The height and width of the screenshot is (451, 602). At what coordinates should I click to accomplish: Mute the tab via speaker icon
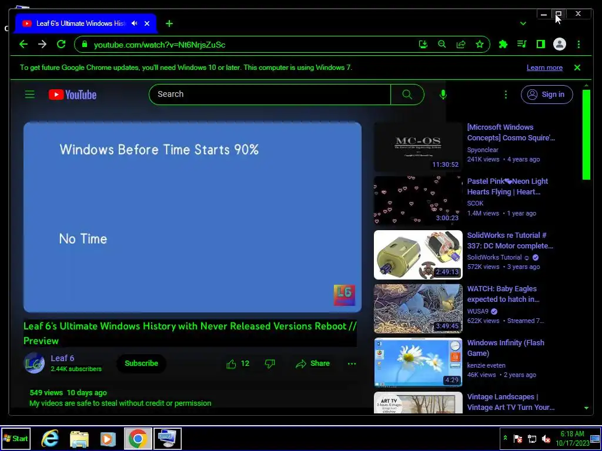click(135, 23)
